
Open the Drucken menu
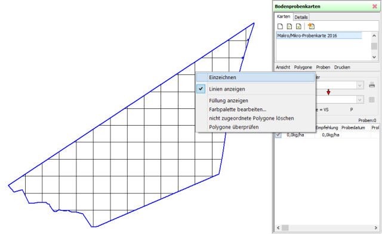coord(342,67)
